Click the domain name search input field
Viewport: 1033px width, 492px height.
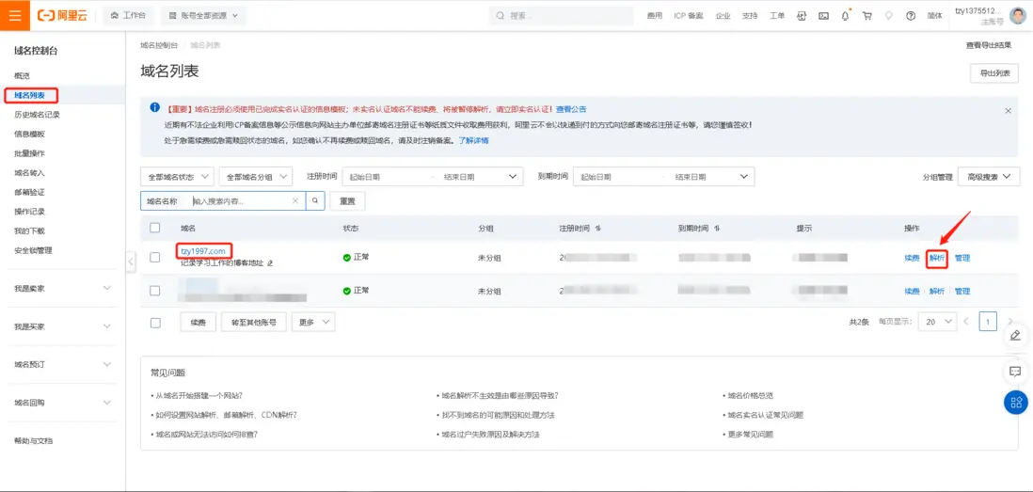click(x=240, y=201)
